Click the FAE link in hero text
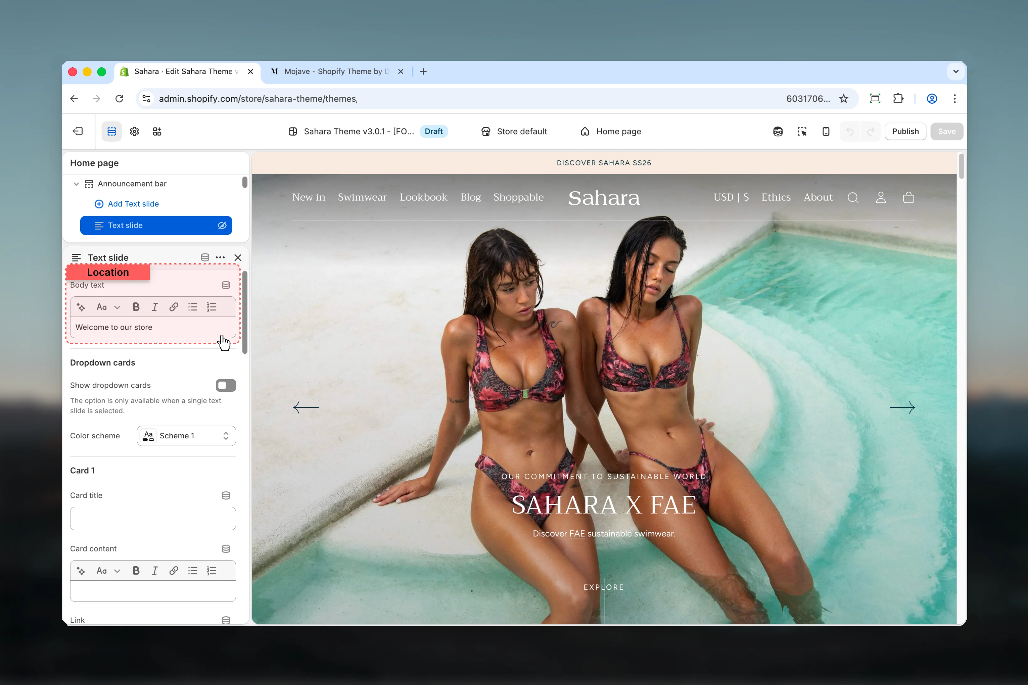The width and height of the screenshot is (1028, 685). coord(577,534)
